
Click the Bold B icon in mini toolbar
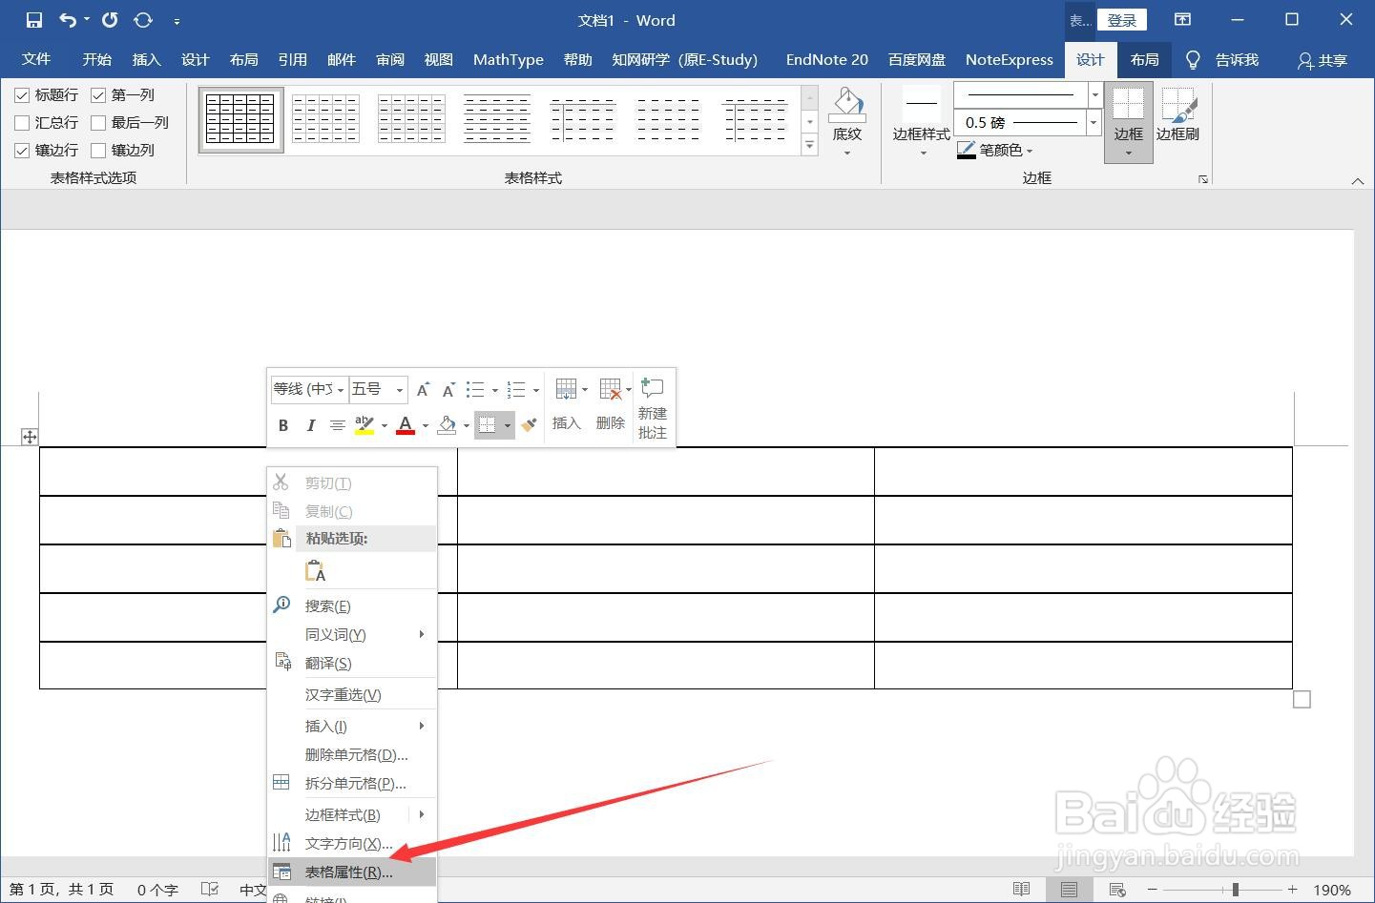282,425
